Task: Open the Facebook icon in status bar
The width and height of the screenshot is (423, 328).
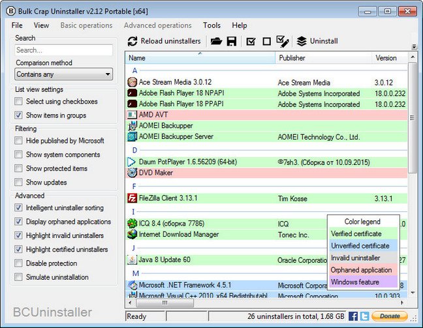Action: pos(353,316)
